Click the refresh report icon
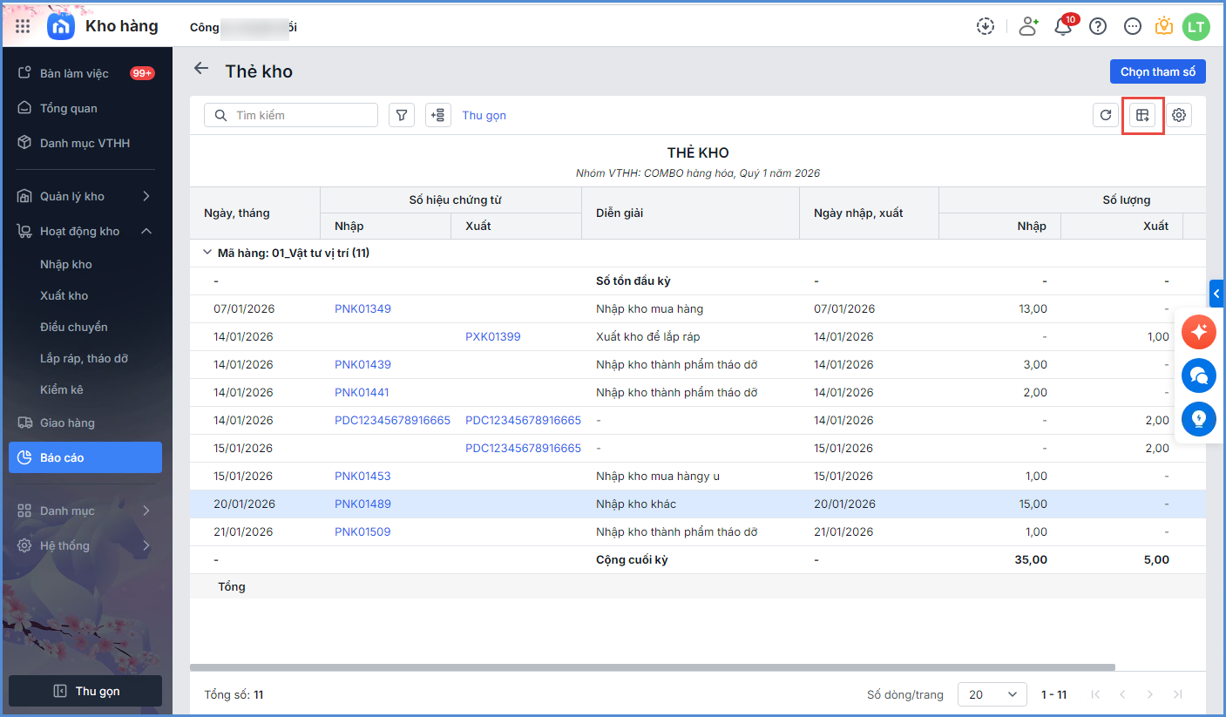Viewport: 1226px width, 717px height. [1106, 115]
